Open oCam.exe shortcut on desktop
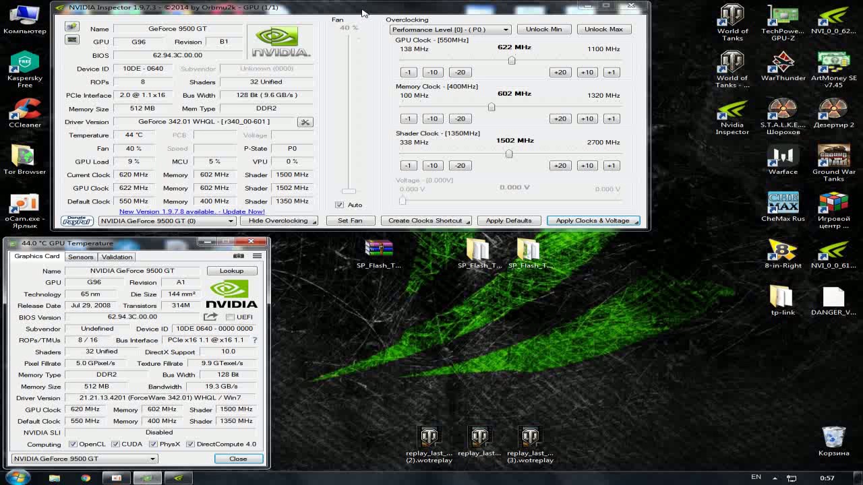This screenshot has width=863, height=485. coord(25,210)
